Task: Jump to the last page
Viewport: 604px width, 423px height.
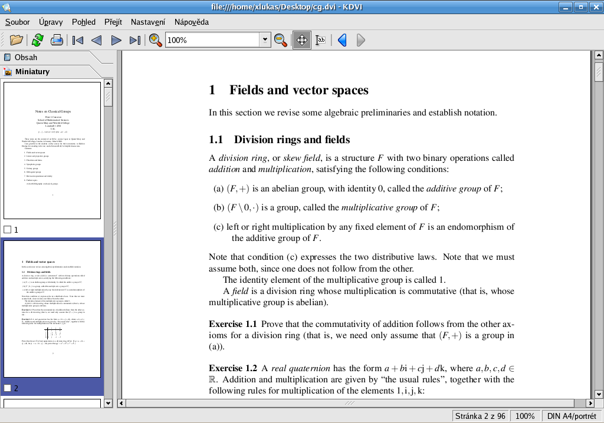Action: pos(135,40)
